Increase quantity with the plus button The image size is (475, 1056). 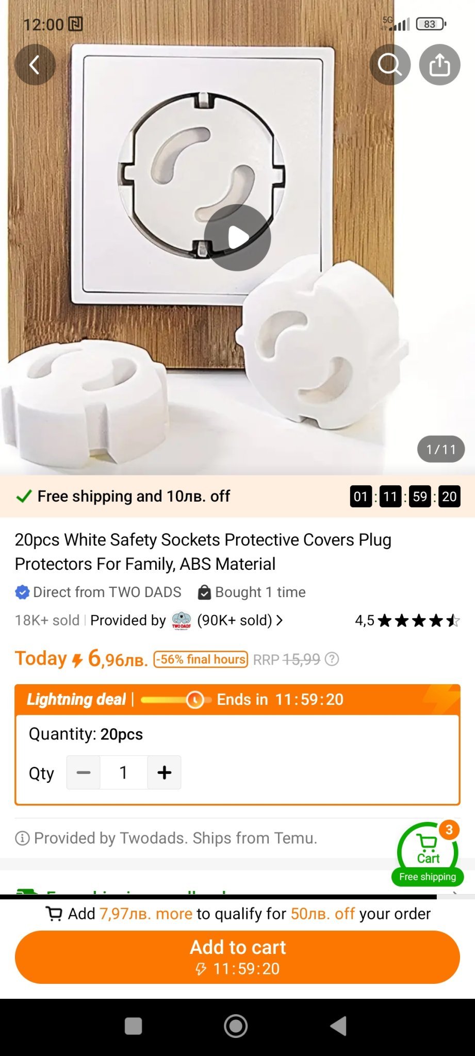tap(164, 772)
